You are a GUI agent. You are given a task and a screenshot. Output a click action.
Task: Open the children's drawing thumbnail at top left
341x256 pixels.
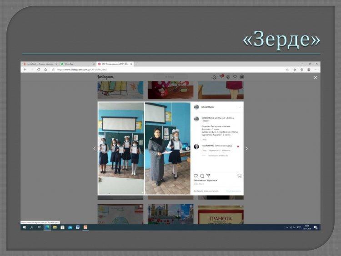pos(120,90)
